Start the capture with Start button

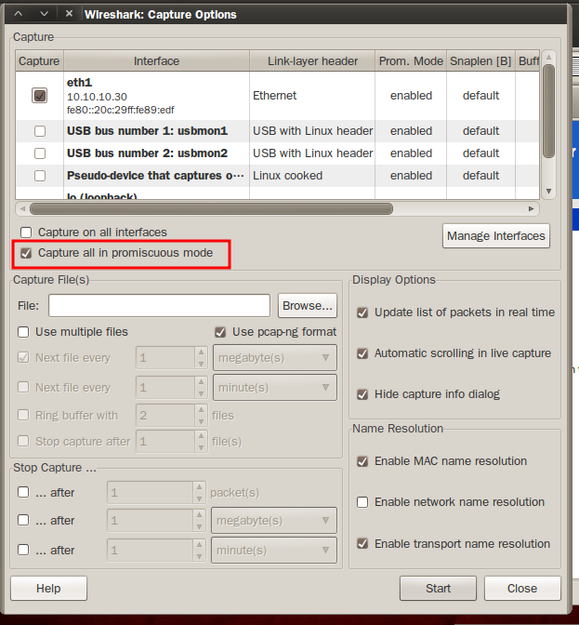[438, 589]
